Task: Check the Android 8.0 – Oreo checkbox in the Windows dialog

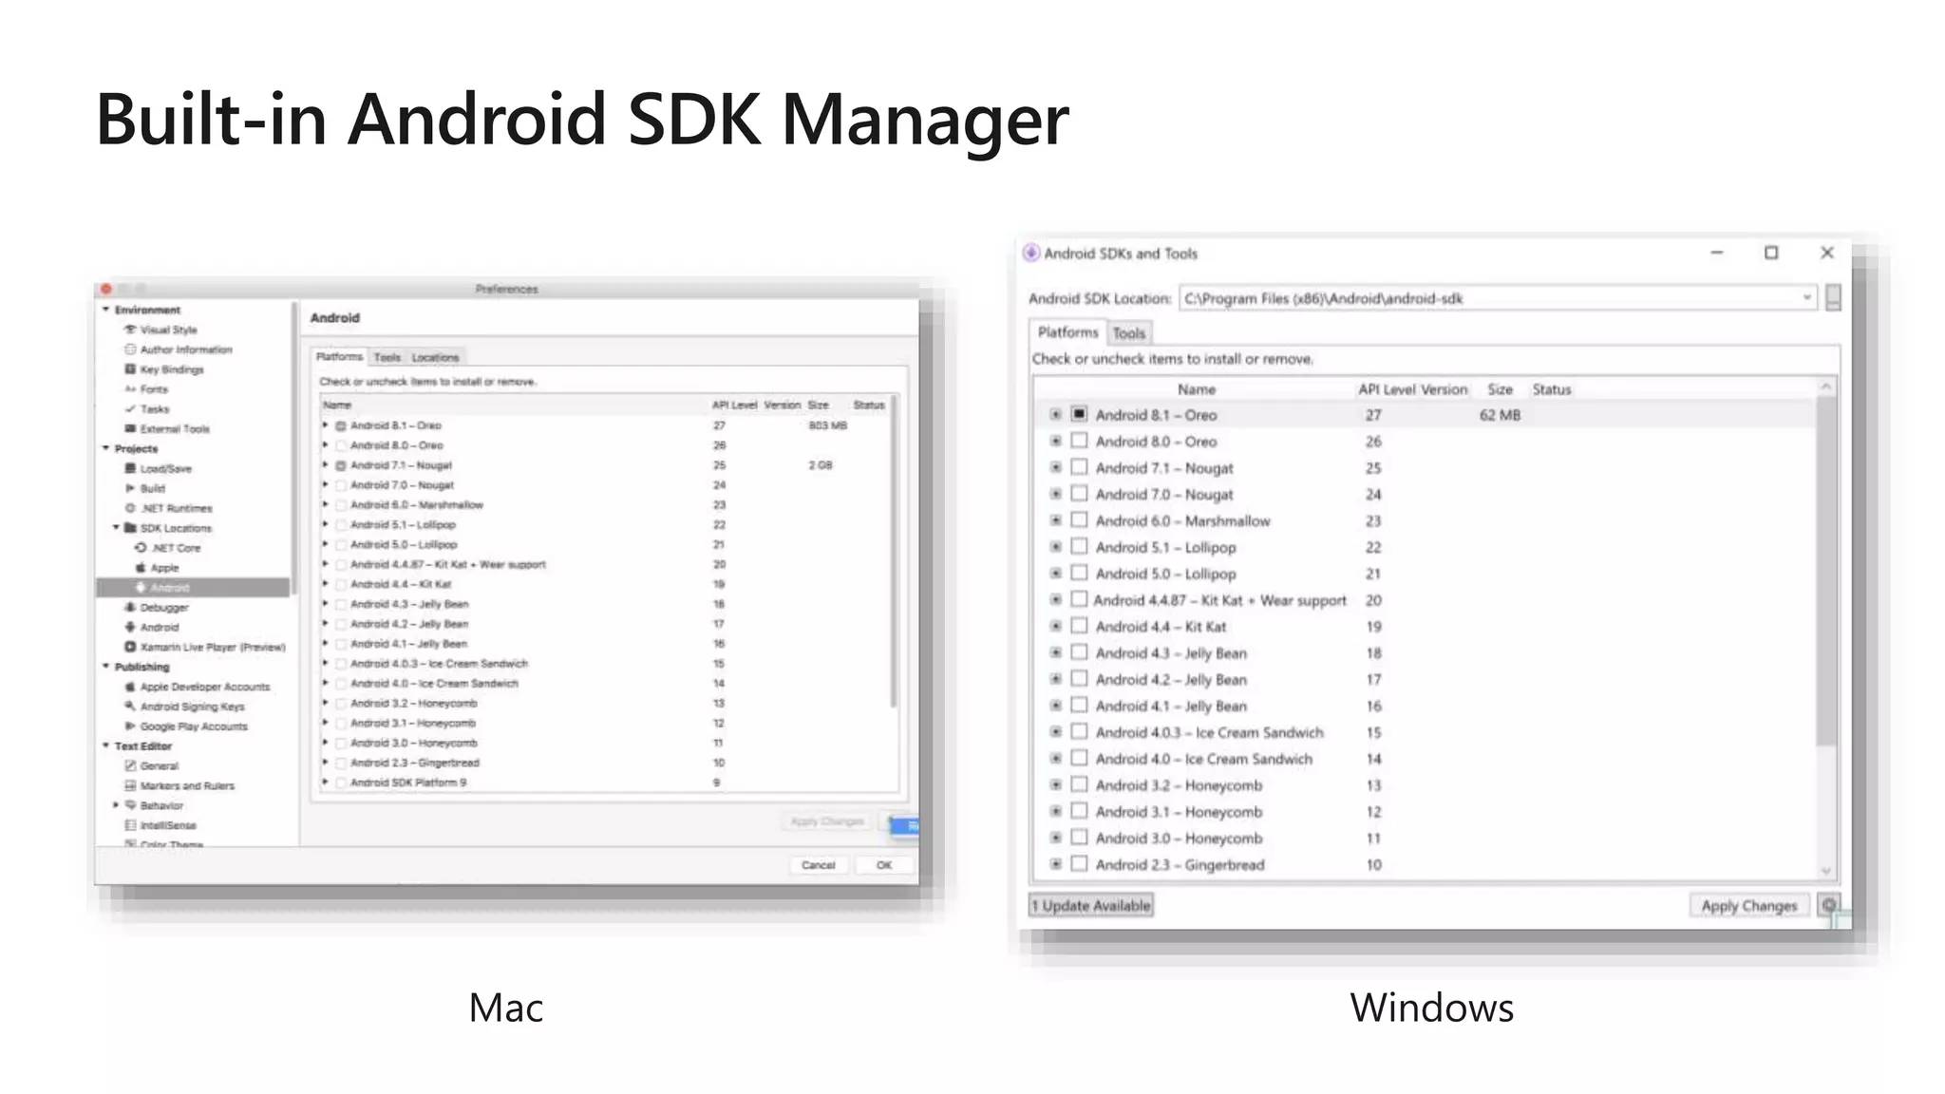Action: tap(1079, 441)
